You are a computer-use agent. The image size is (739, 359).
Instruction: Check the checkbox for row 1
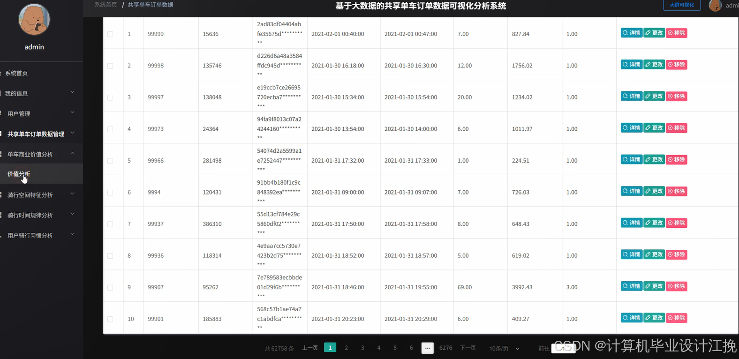point(110,34)
